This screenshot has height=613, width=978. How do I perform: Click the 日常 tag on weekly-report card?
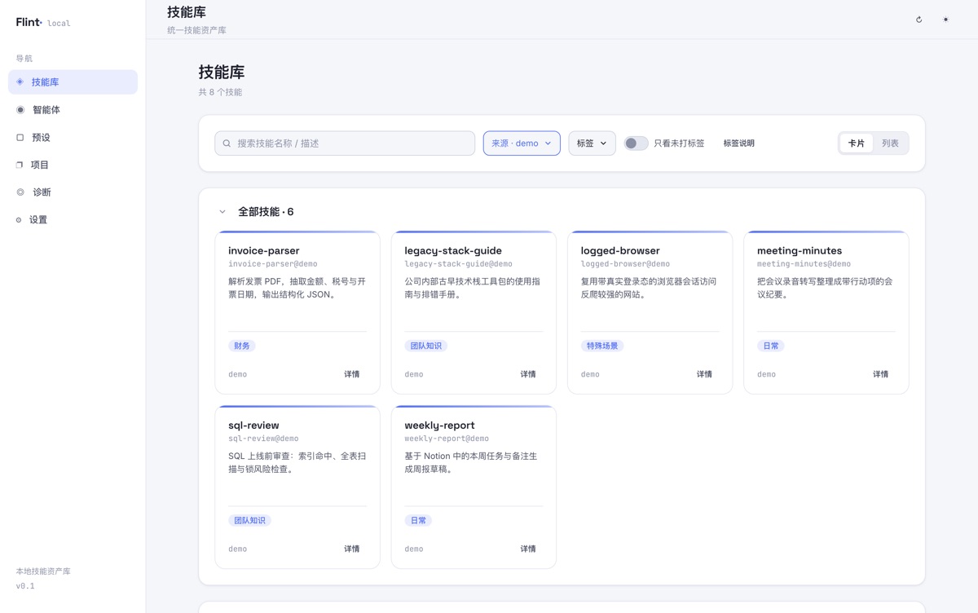(x=418, y=520)
